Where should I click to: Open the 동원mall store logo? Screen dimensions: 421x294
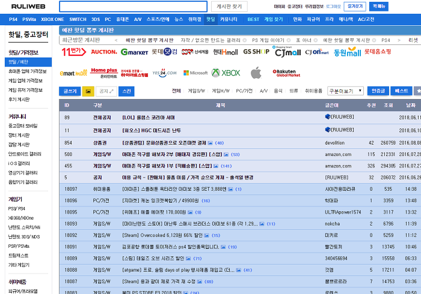click(348, 52)
